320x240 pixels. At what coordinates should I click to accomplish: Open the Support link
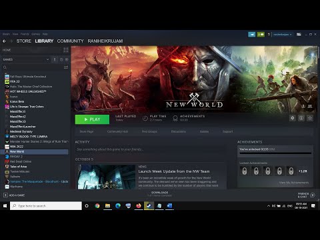pos(227,131)
